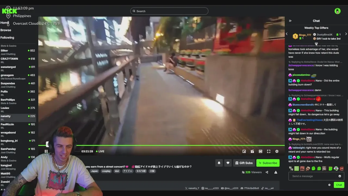
Task: Click the 225 Viewers count
Action: click(251, 172)
